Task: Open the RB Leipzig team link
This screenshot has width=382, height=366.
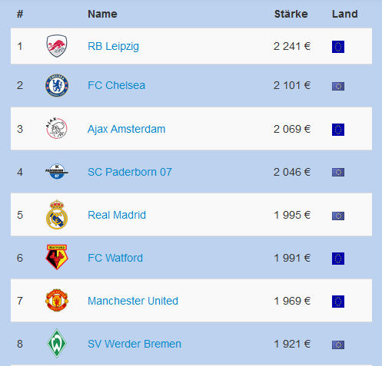Action: (x=113, y=46)
